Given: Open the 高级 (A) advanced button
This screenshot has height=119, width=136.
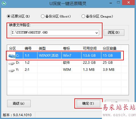Looking at the screenshot, I should 19,103.
